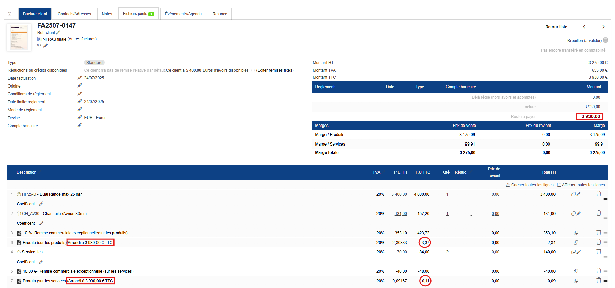This screenshot has width=615, height=288.
Task: Edit the Coefficent of Service_test line
Action: pos(41,262)
